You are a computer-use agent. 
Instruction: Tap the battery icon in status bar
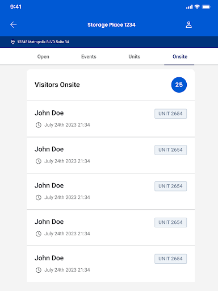tap(206, 7)
